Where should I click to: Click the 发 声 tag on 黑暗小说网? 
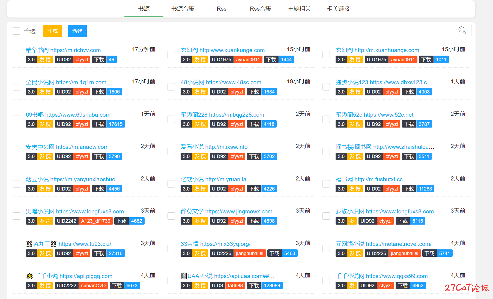[45, 221]
